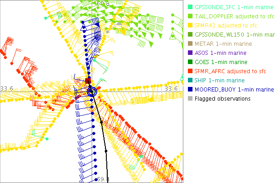This screenshot has height=183, width=275.
Task: Click the dark red square storm marker
Action: (88, 81)
